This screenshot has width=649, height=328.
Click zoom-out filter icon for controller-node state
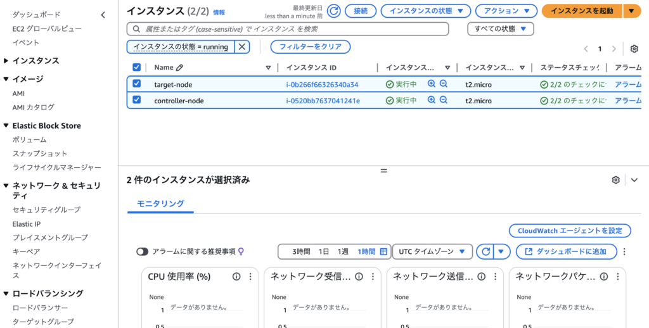click(x=444, y=100)
